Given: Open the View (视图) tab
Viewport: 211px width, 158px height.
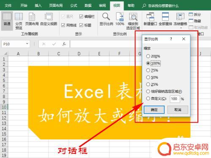Looking at the screenshot, I should (x=117, y=5).
